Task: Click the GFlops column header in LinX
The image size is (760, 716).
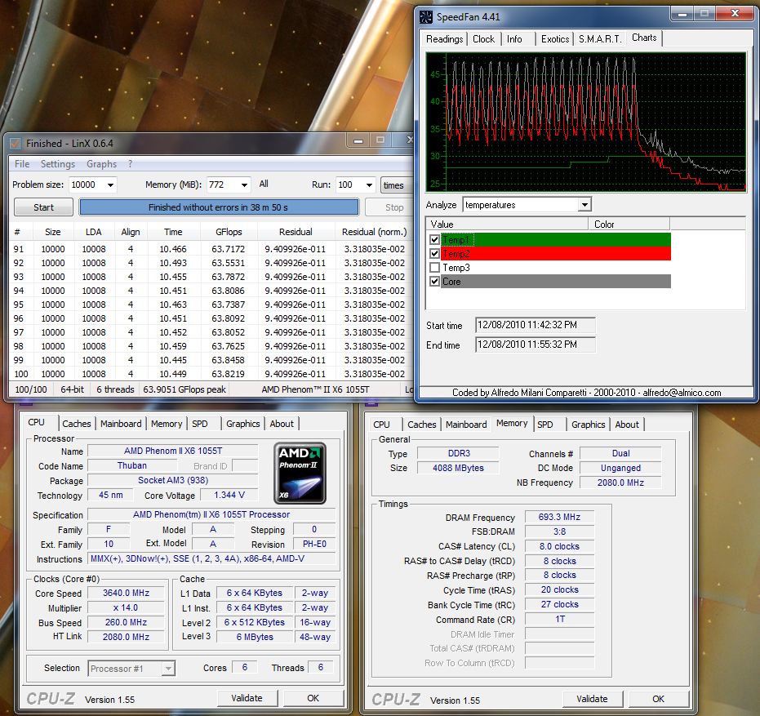Action: 229,232
